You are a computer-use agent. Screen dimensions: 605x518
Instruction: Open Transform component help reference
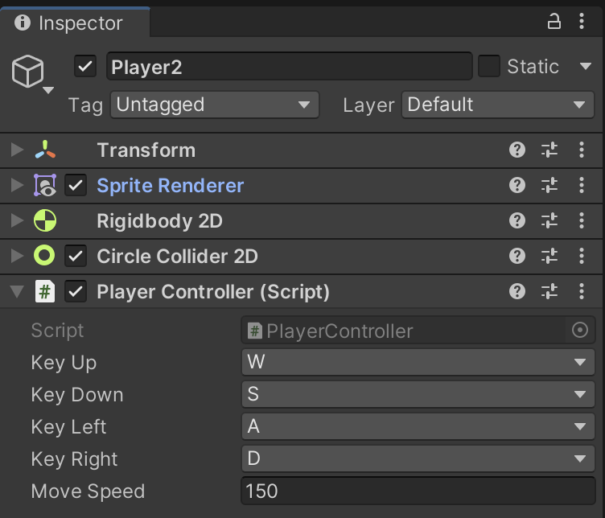(517, 150)
